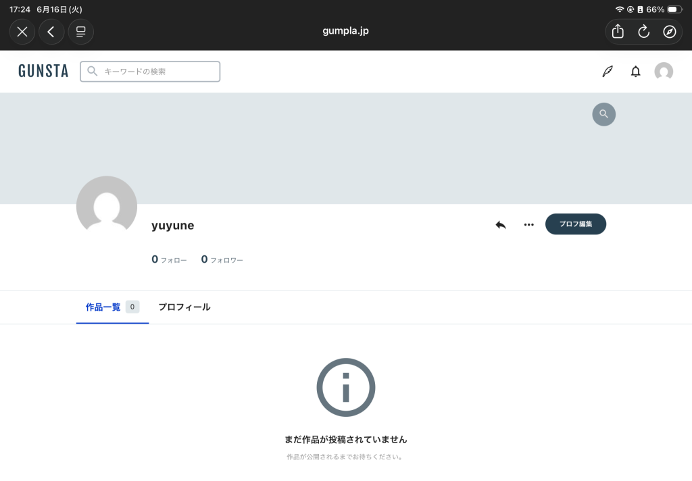Tap the Wi-Fi icon in status bar
Viewport: 692px width, 481px height.
(x=620, y=9)
